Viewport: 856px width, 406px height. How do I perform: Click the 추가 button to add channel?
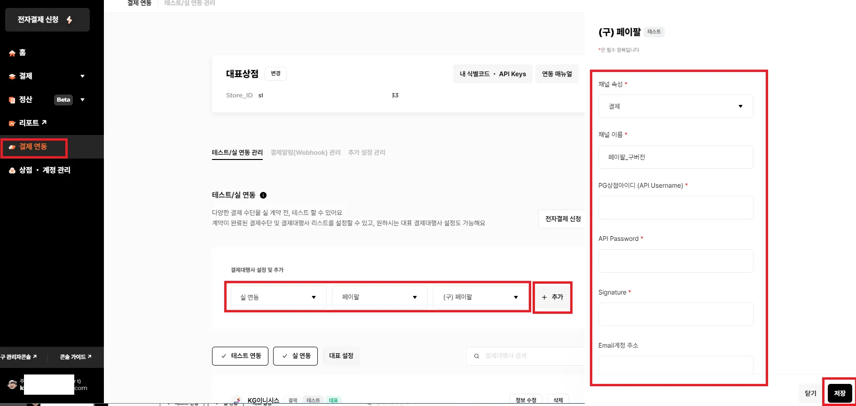[x=552, y=297]
